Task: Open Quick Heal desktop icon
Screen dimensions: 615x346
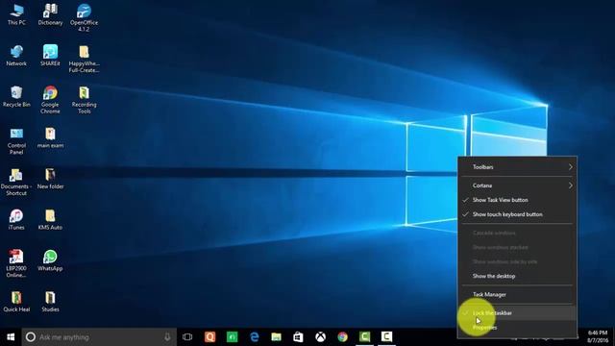Action: (x=16, y=301)
